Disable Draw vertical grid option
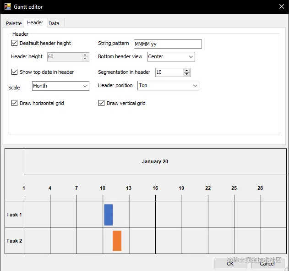This screenshot has height=271, width=289. coord(101,103)
